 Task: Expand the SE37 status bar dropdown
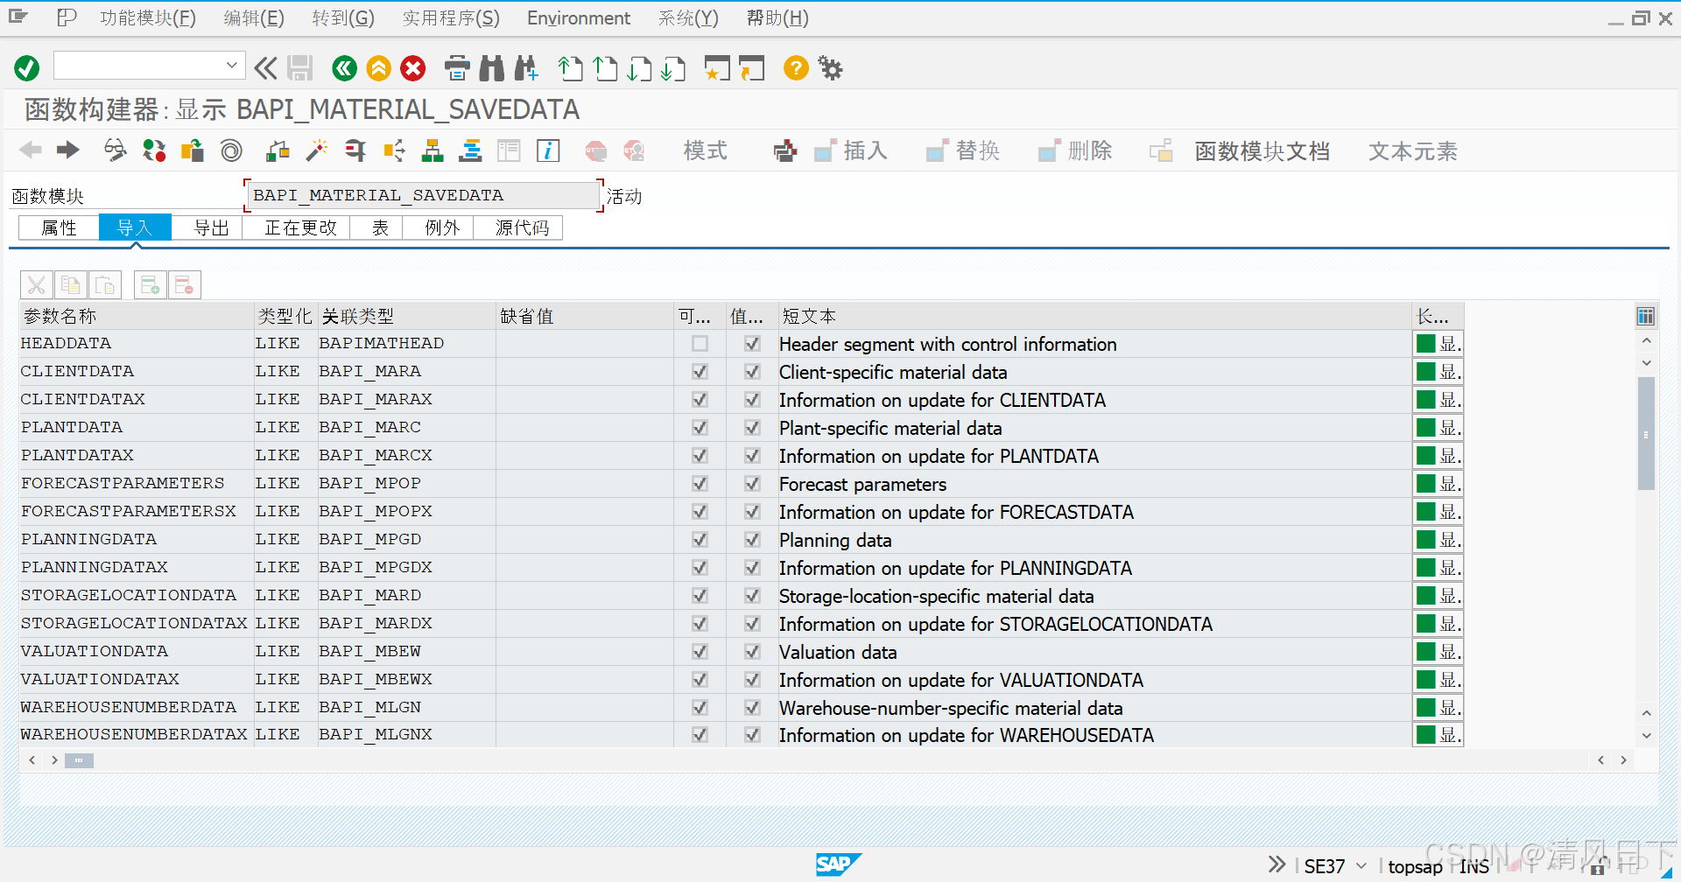[x=1361, y=866]
